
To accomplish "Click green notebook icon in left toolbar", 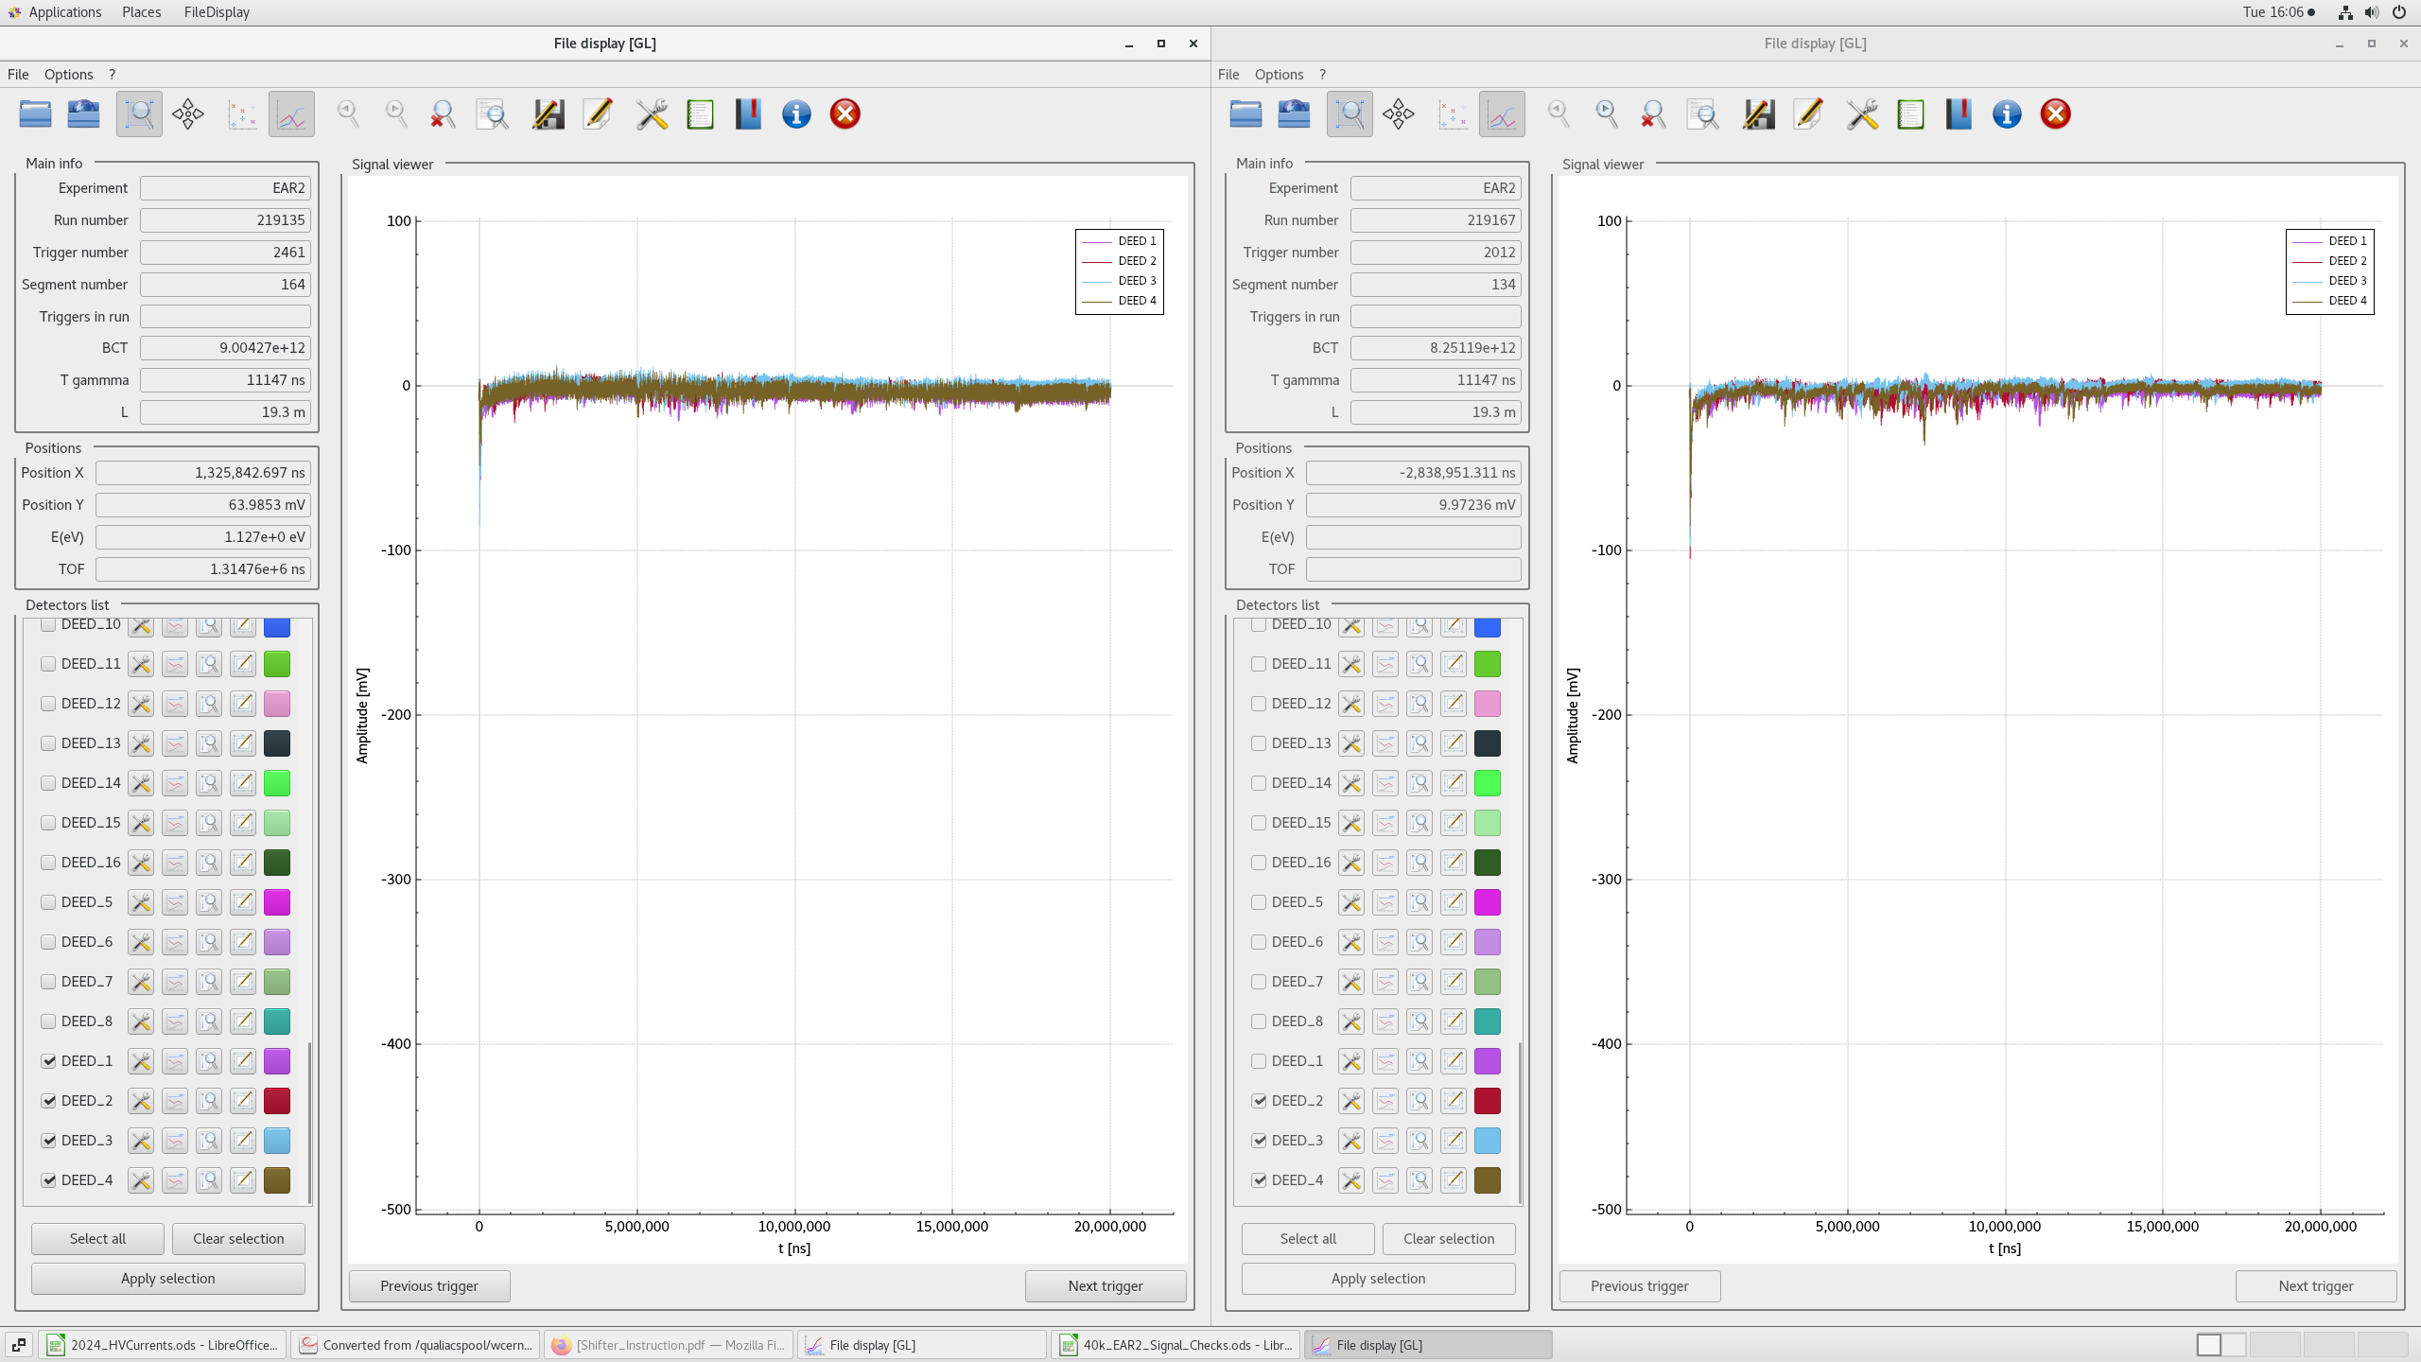I will point(700,113).
